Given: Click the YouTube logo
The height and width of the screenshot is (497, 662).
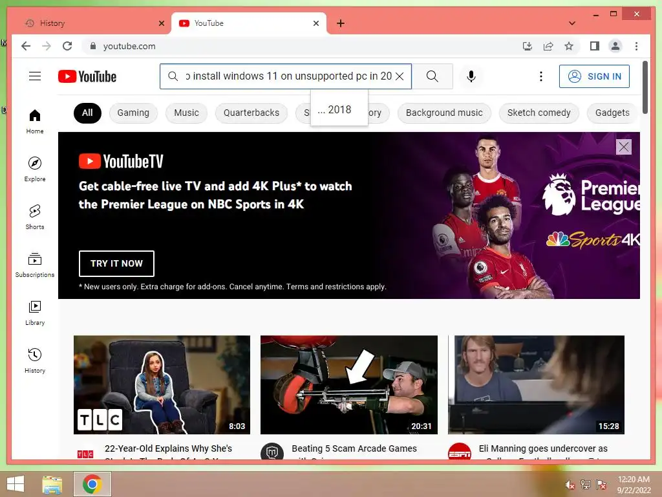Looking at the screenshot, I should 87,76.
